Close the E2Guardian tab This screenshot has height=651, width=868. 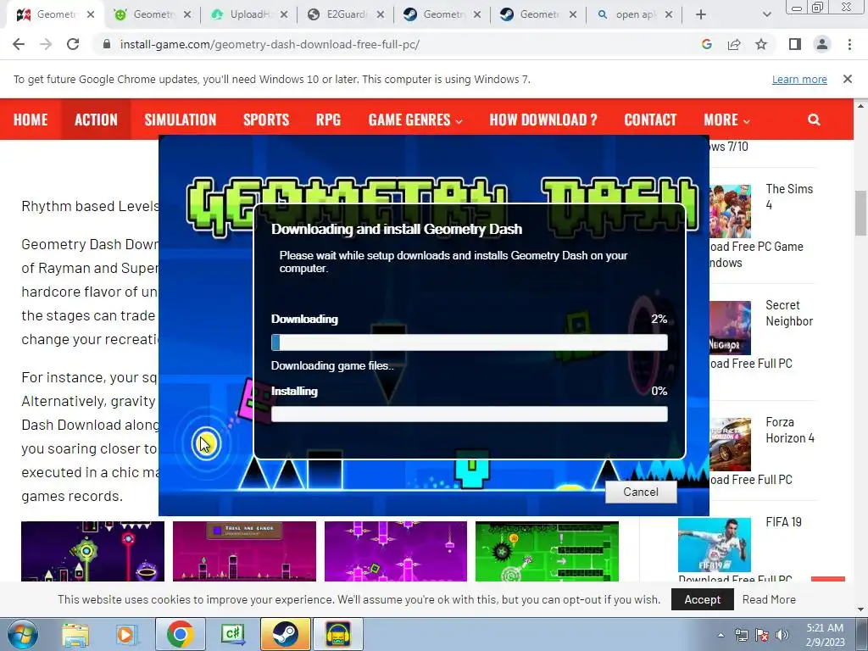[x=380, y=14]
